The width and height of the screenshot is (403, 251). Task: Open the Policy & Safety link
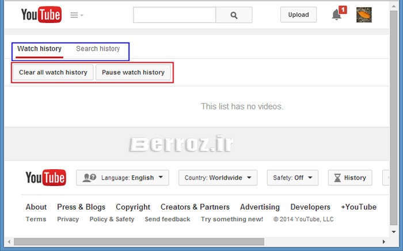tap(112, 219)
